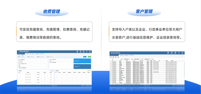The width and height of the screenshot is (201, 94).
Task: Click the 收费管理 heading
Action: point(52,12)
